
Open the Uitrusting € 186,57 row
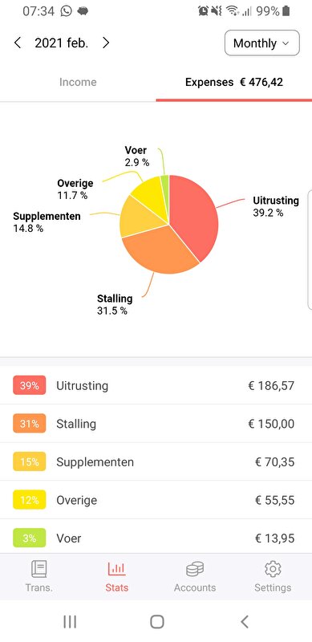click(156, 385)
